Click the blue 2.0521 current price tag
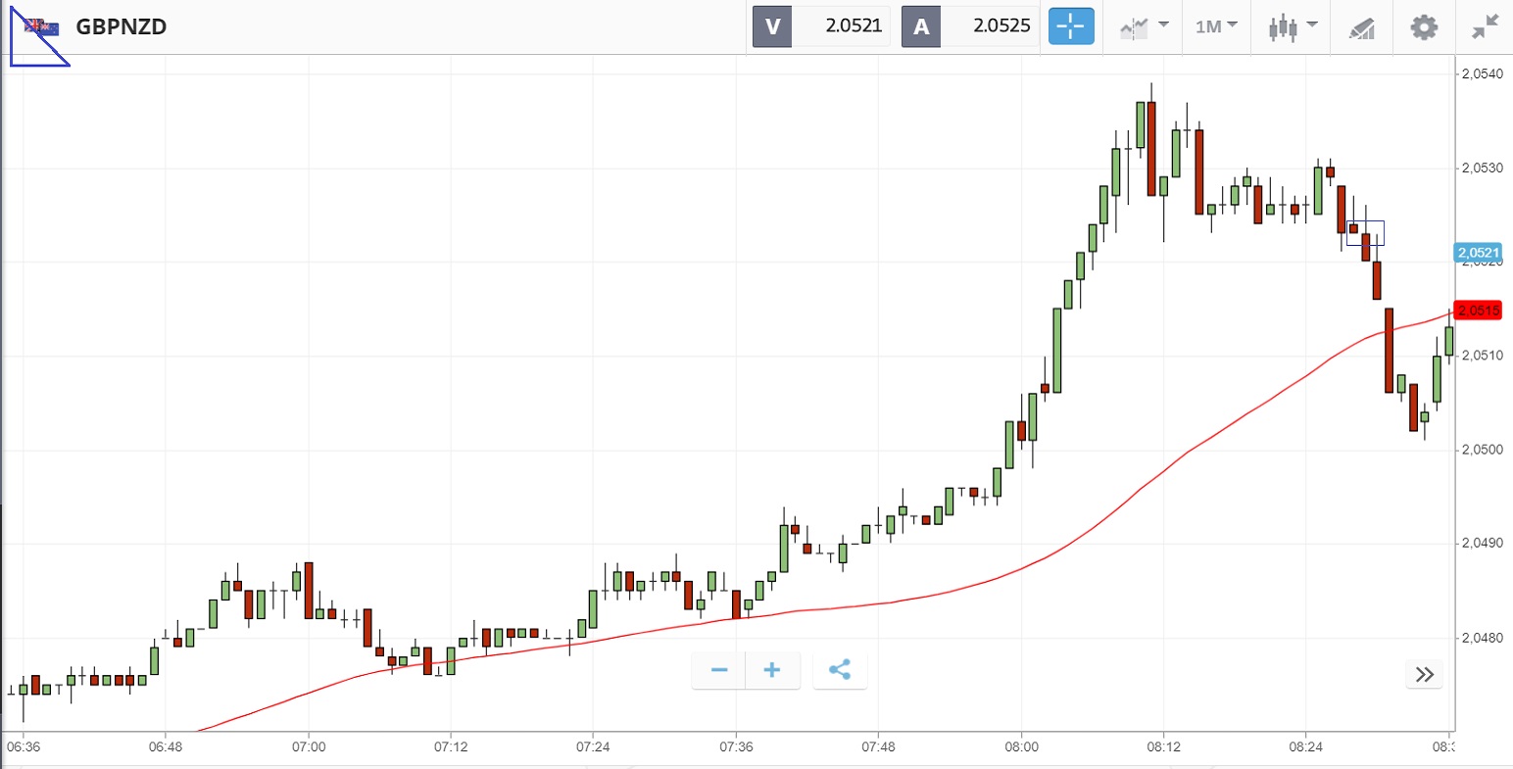1513x769 pixels. pos(1478,253)
